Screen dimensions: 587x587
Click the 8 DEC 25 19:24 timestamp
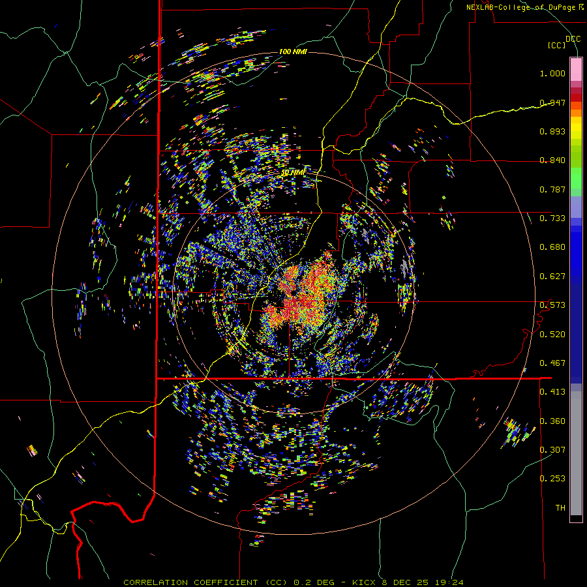click(x=423, y=582)
